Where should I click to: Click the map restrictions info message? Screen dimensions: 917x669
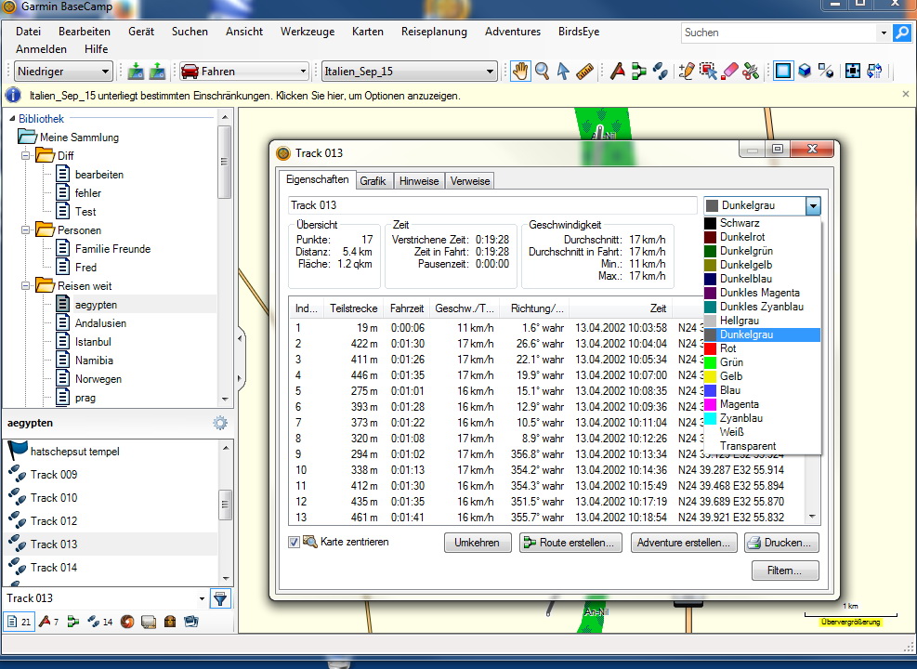click(245, 96)
